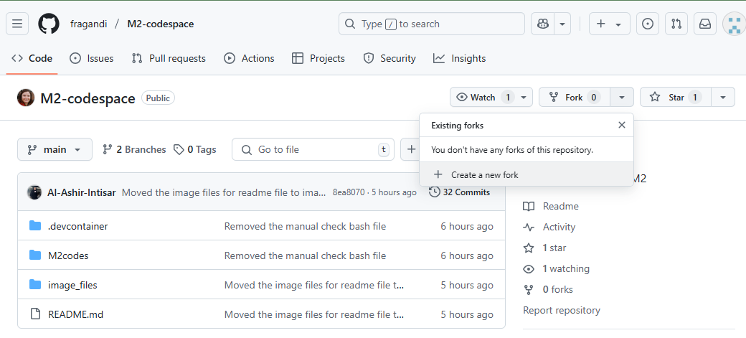
Task: Click the Fork button
Action: [x=575, y=97]
